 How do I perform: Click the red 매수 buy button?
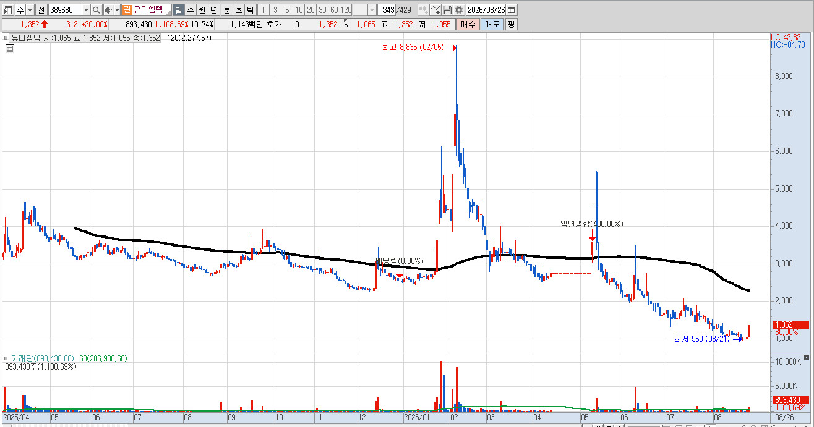(x=468, y=24)
